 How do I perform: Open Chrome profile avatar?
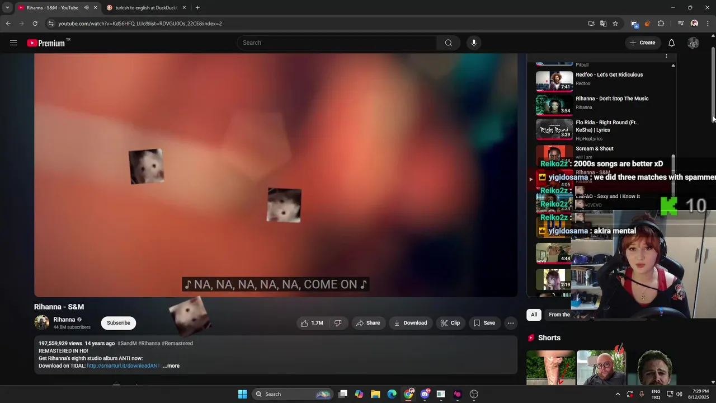click(694, 24)
